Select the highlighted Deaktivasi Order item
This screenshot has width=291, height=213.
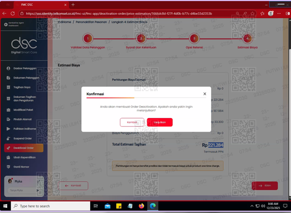click(24, 148)
